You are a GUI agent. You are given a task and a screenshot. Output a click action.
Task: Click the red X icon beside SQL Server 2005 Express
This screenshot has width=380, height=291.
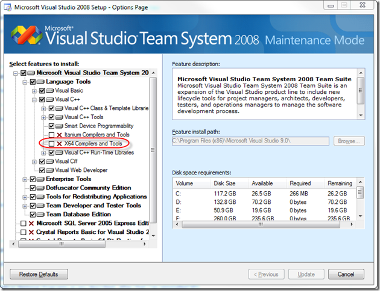tap(31, 224)
